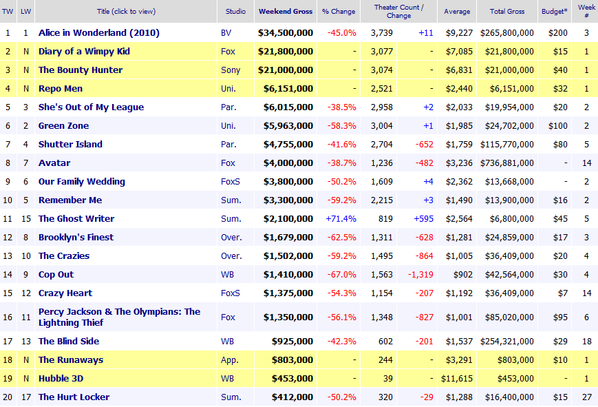Sort by the Total Gross column header
The width and height of the screenshot is (598, 407).
point(507,12)
